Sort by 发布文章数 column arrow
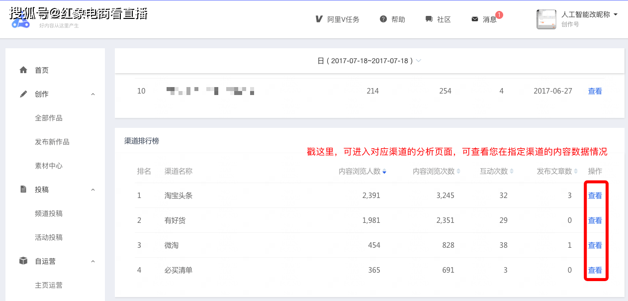This screenshot has width=628, height=301. click(576, 171)
